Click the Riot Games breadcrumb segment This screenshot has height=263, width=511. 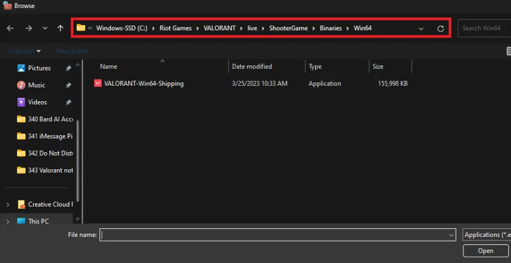pyautogui.click(x=175, y=28)
